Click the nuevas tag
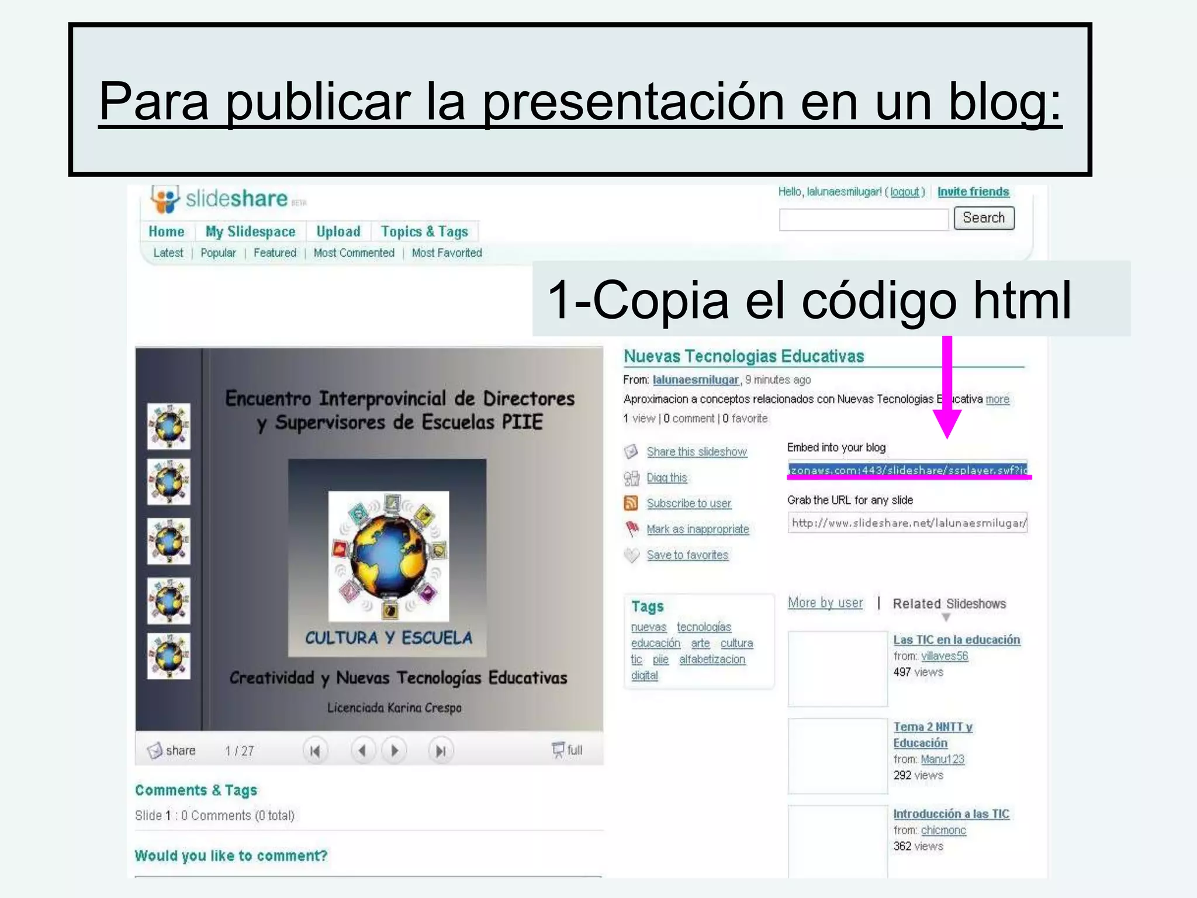1197x898 pixels. [x=649, y=627]
